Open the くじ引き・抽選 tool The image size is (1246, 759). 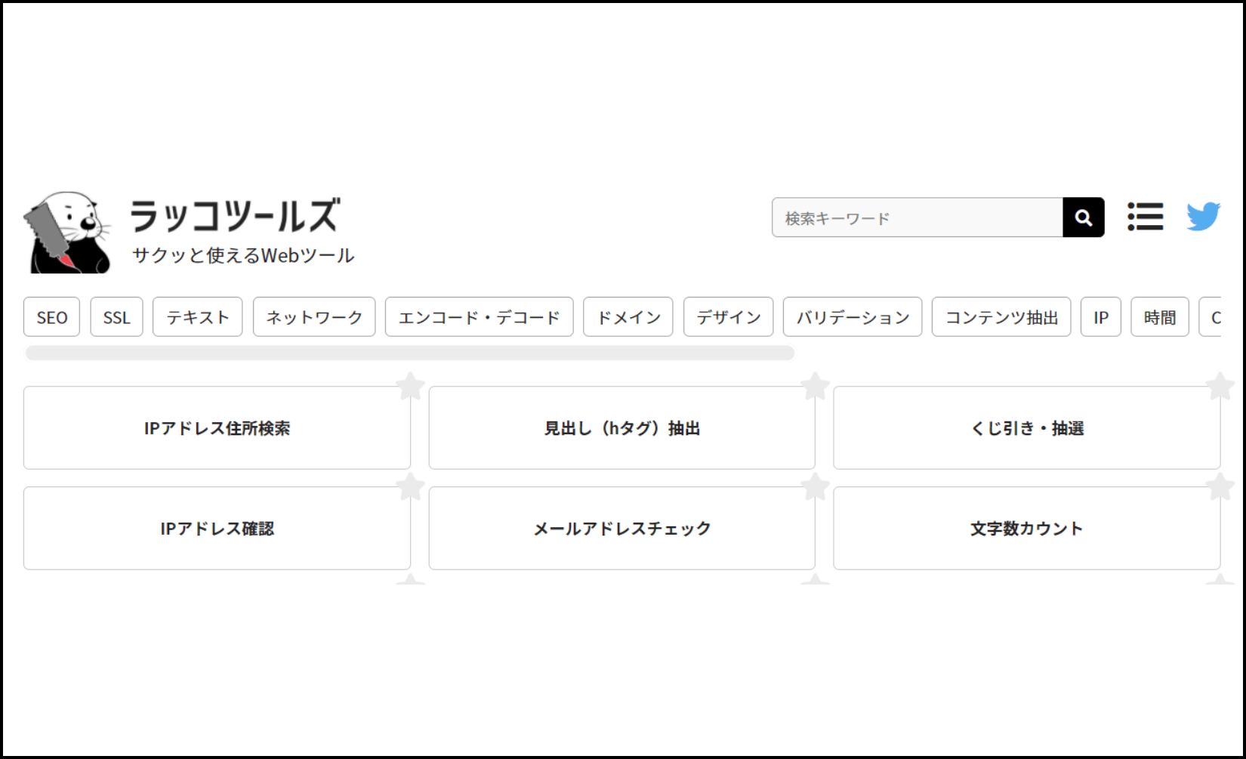(x=1027, y=428)
